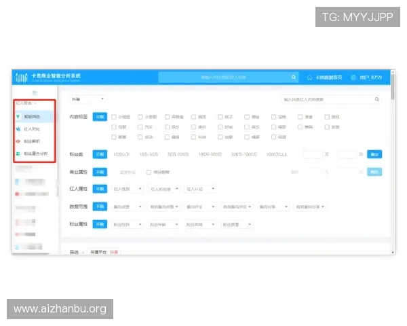Open the 粉丝地域 dropdown

coord(200,224)
